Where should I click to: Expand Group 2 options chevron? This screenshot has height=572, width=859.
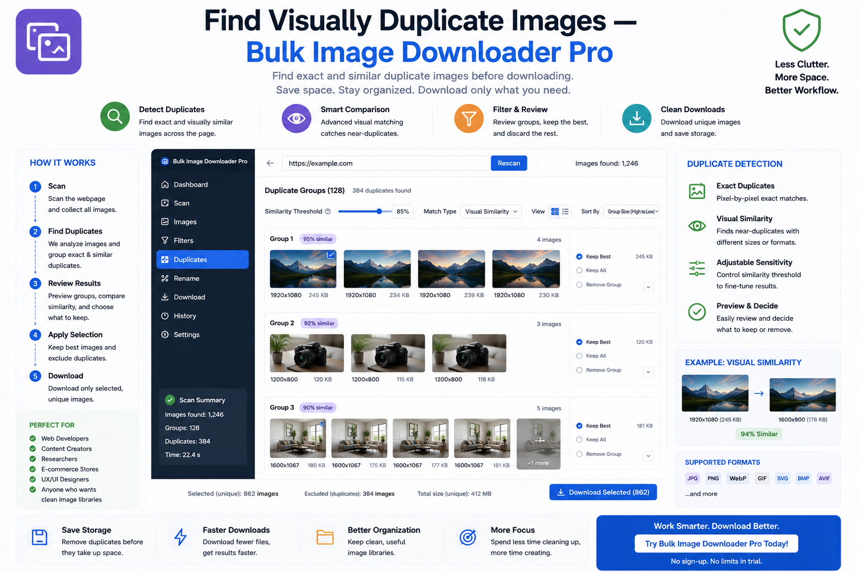click(x=648, y=372)
